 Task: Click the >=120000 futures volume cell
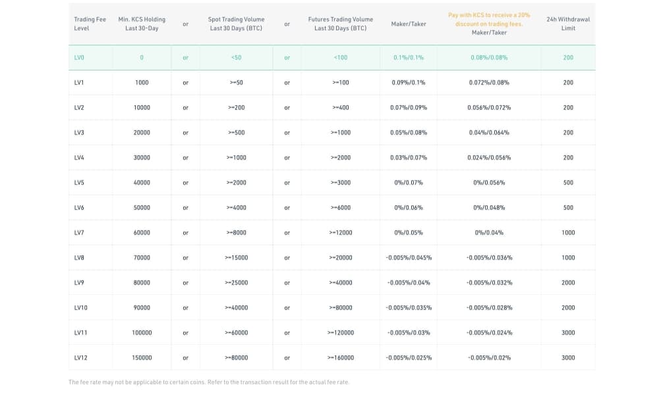point(341,333)
